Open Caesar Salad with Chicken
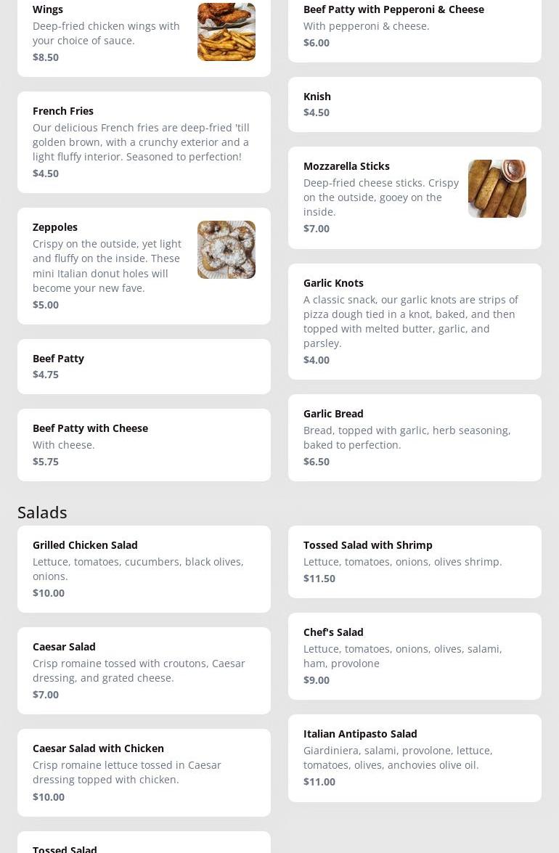 tap(98, 748)
